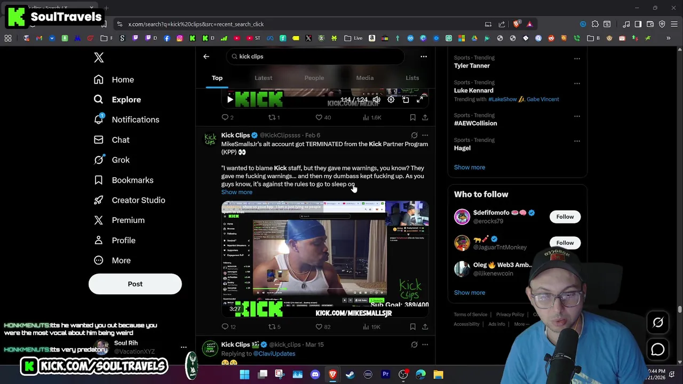Share the post with 1.6K views
This screenshot has height=384, width=683.
[x=425, y=117]
